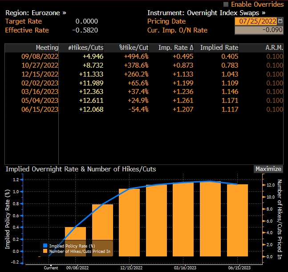The height and width of the screenshot is (272, 288).
Task: Maximize the implied rate chart
Action: pos(268,169)
